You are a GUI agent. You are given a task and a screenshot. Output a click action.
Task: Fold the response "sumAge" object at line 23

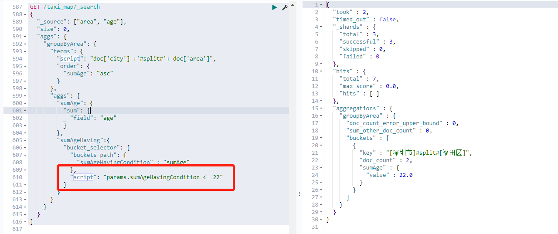(321, 167)
